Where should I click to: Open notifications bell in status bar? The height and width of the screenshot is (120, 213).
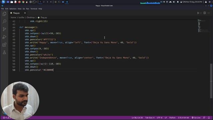[209, 118]
